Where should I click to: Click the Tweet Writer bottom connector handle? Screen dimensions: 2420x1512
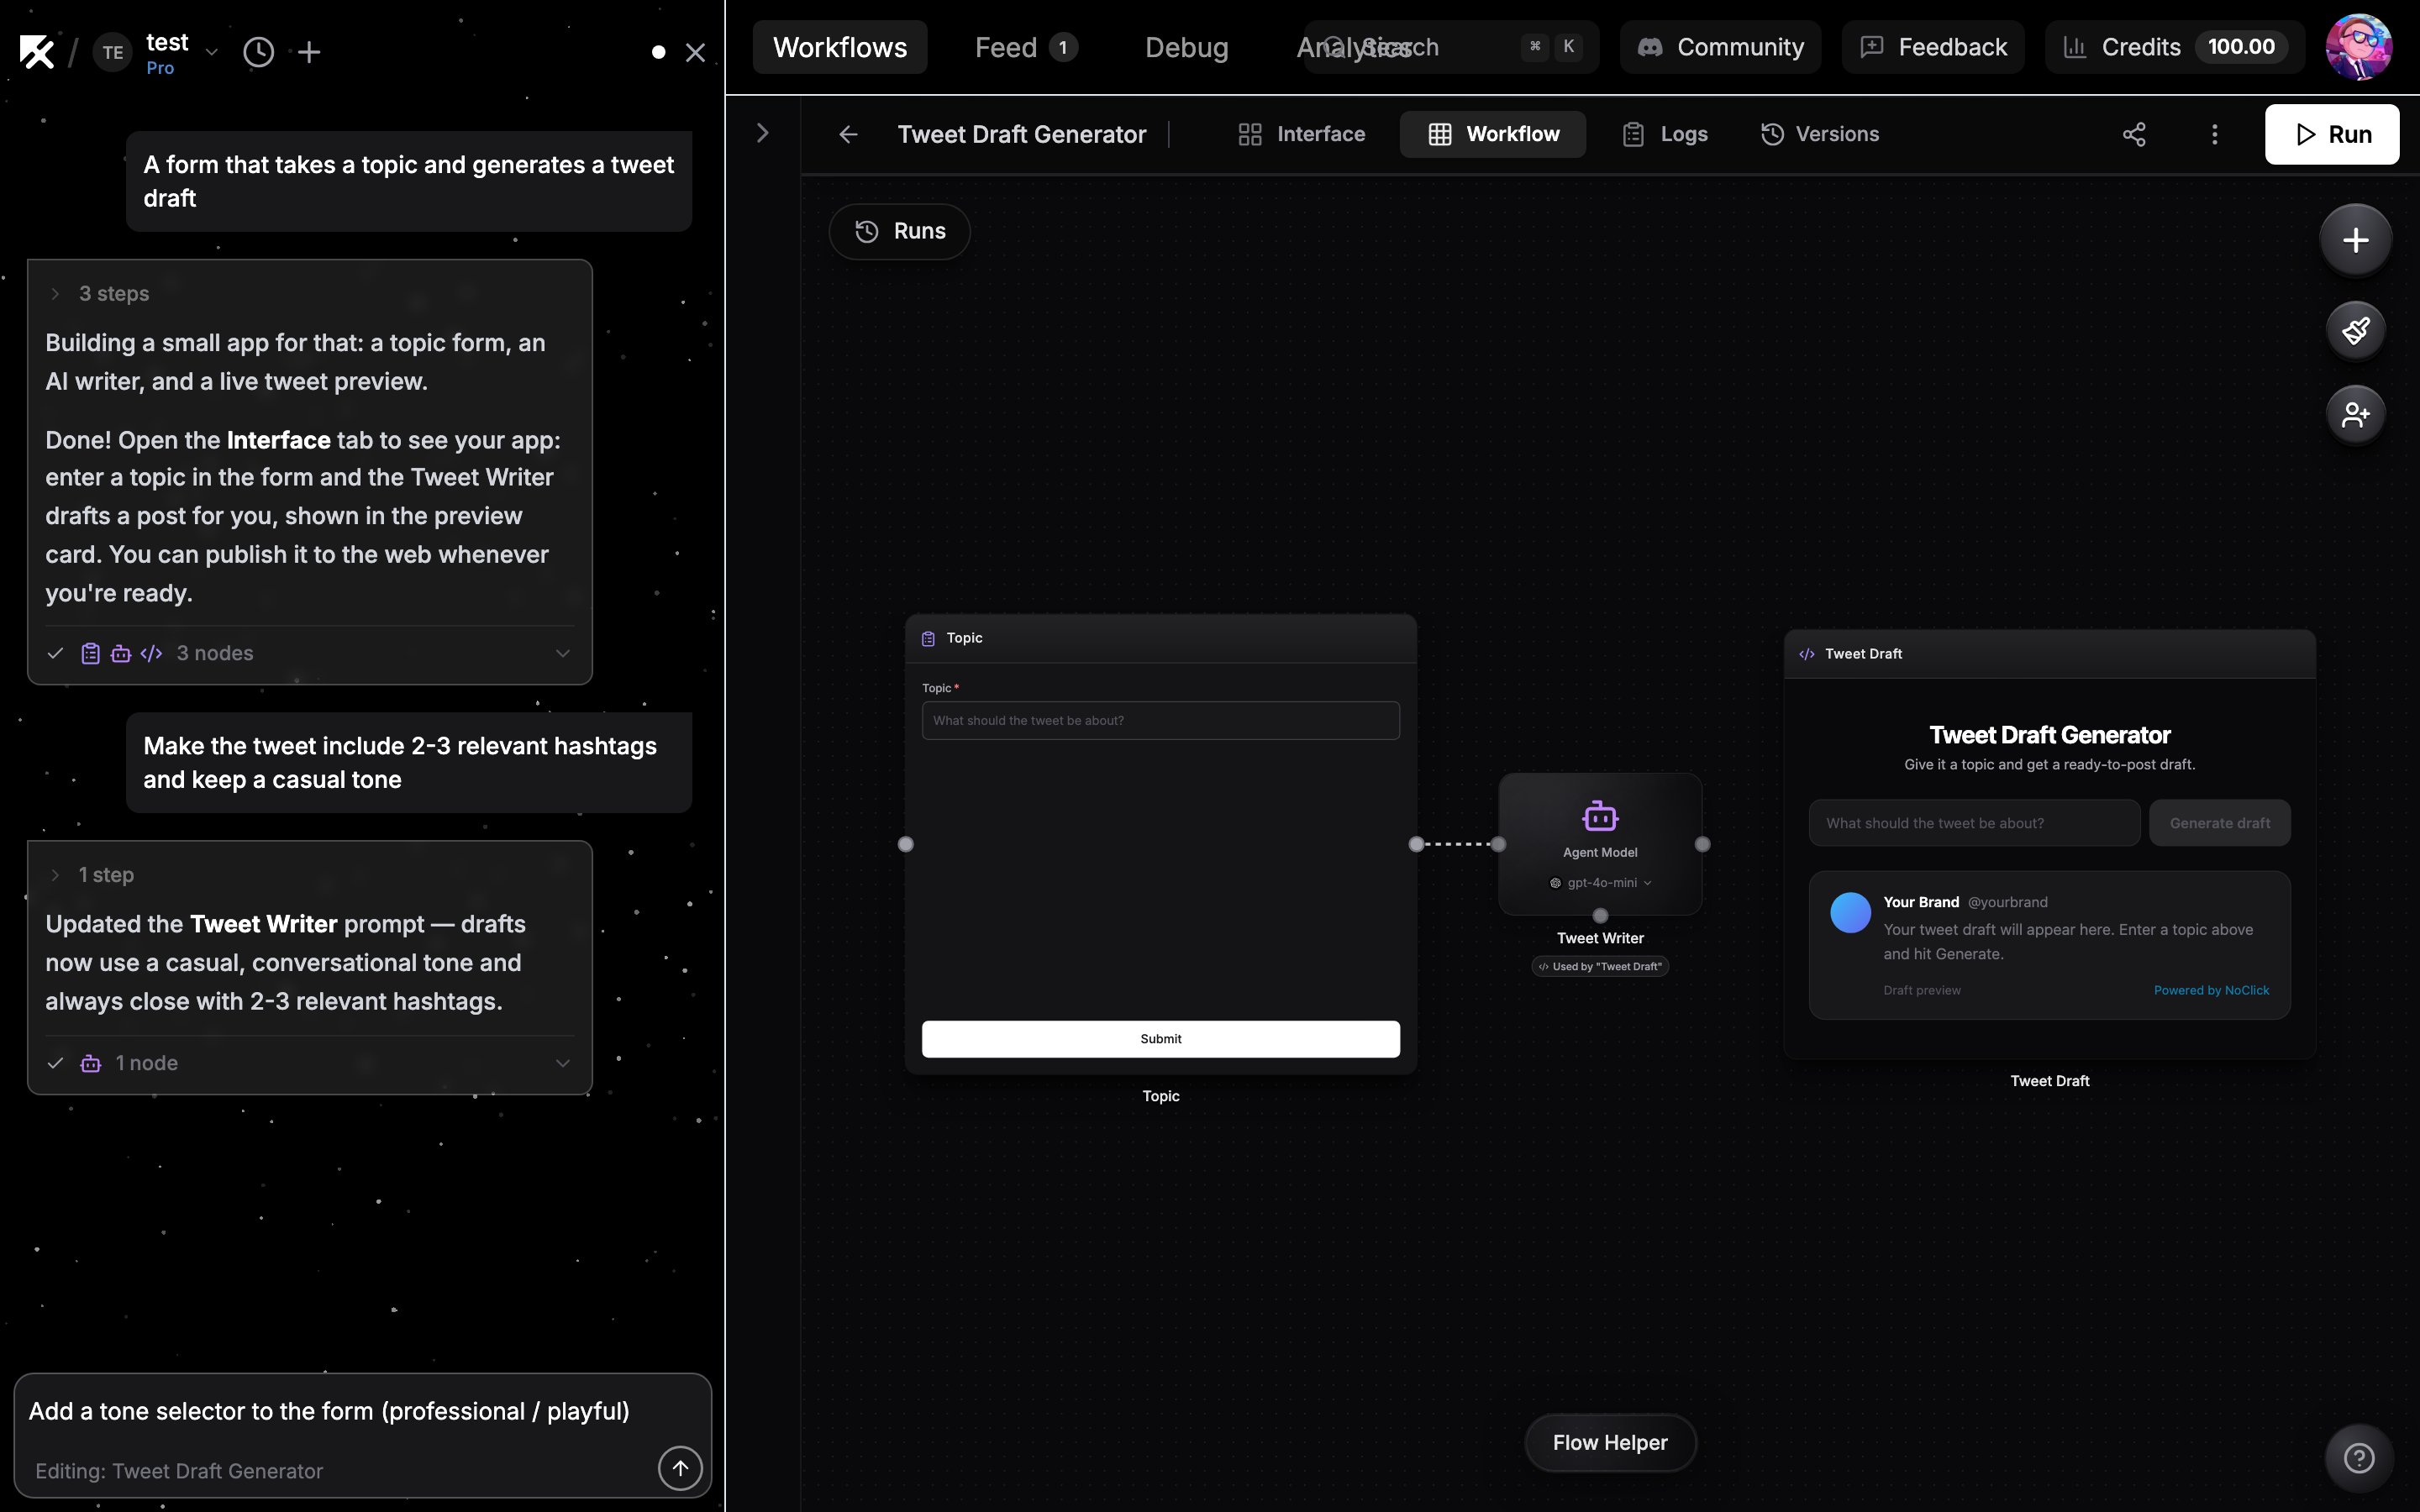1600,915
